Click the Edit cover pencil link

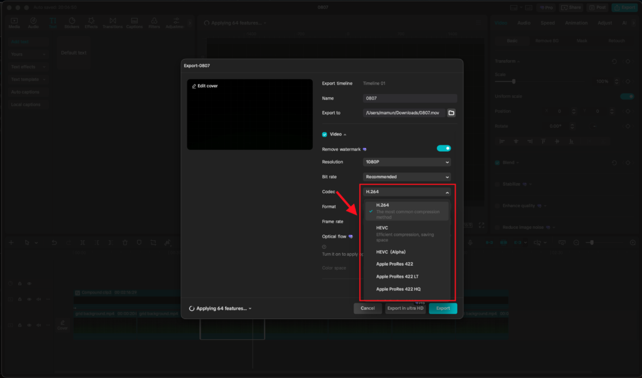205,86
